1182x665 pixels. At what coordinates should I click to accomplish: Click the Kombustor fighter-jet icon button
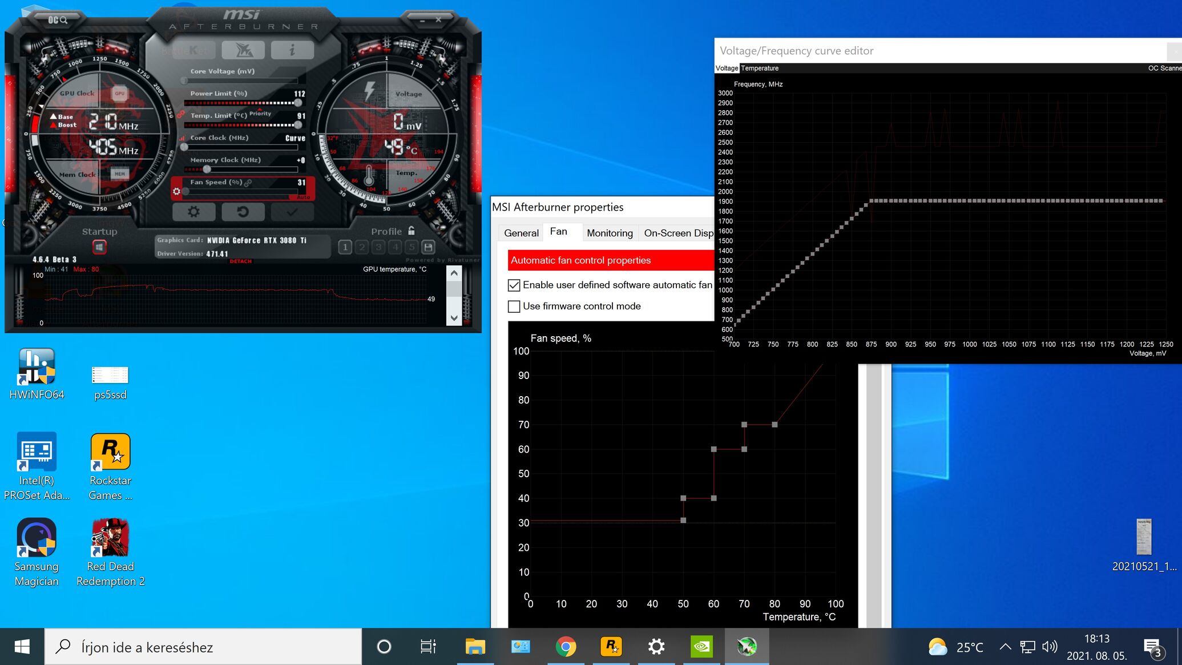point(243,50)
